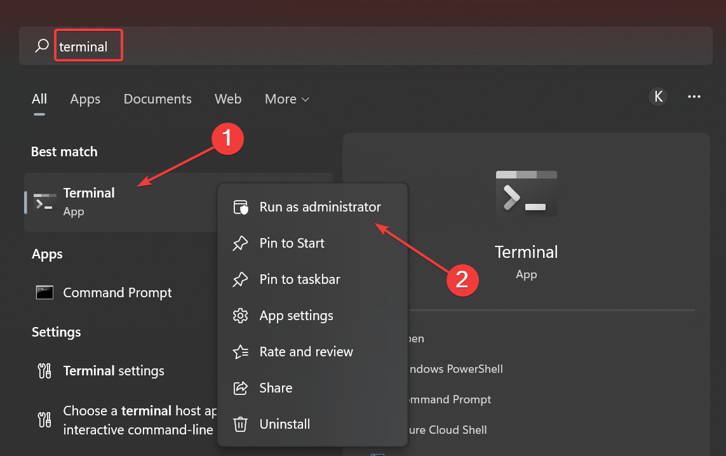This screenshot has width=726, height=456.
Task: Click the shield icon beside Run as administrator
Action: 240,207
